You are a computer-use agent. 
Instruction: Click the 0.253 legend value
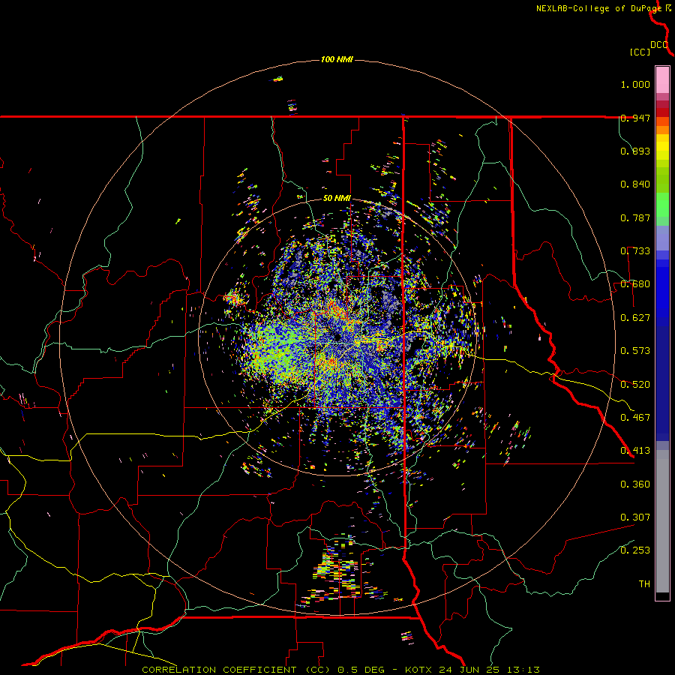pyautogui.click(x=635, y=550)
